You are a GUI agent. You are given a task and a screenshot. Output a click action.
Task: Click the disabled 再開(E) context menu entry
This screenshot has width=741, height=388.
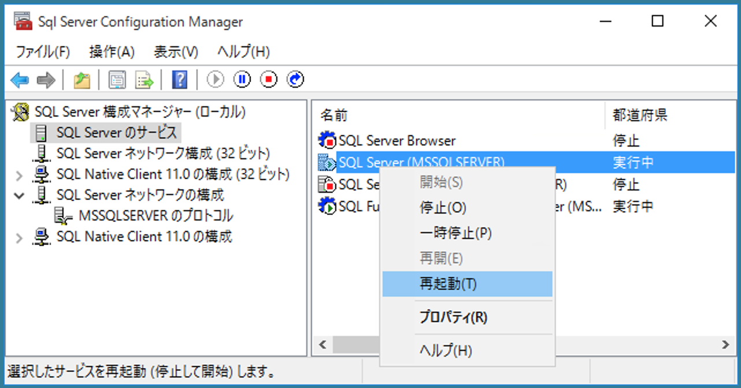pos(468,259)
